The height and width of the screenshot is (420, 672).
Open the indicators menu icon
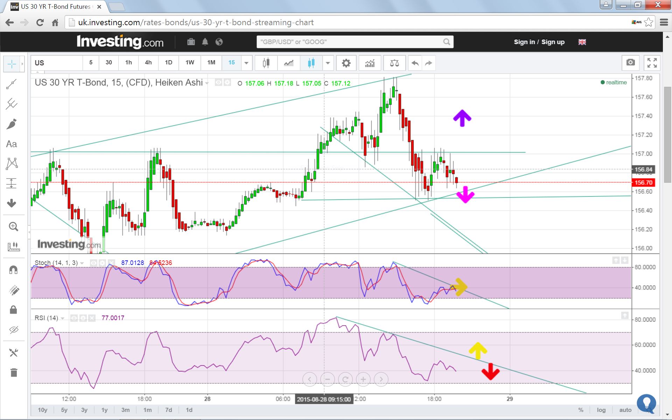pyautogui.click(x=370, y=63)
